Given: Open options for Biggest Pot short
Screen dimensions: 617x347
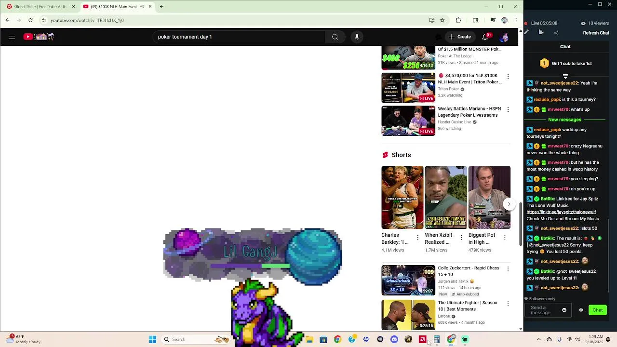Looking at the screenshot, I should click(505, 238).
